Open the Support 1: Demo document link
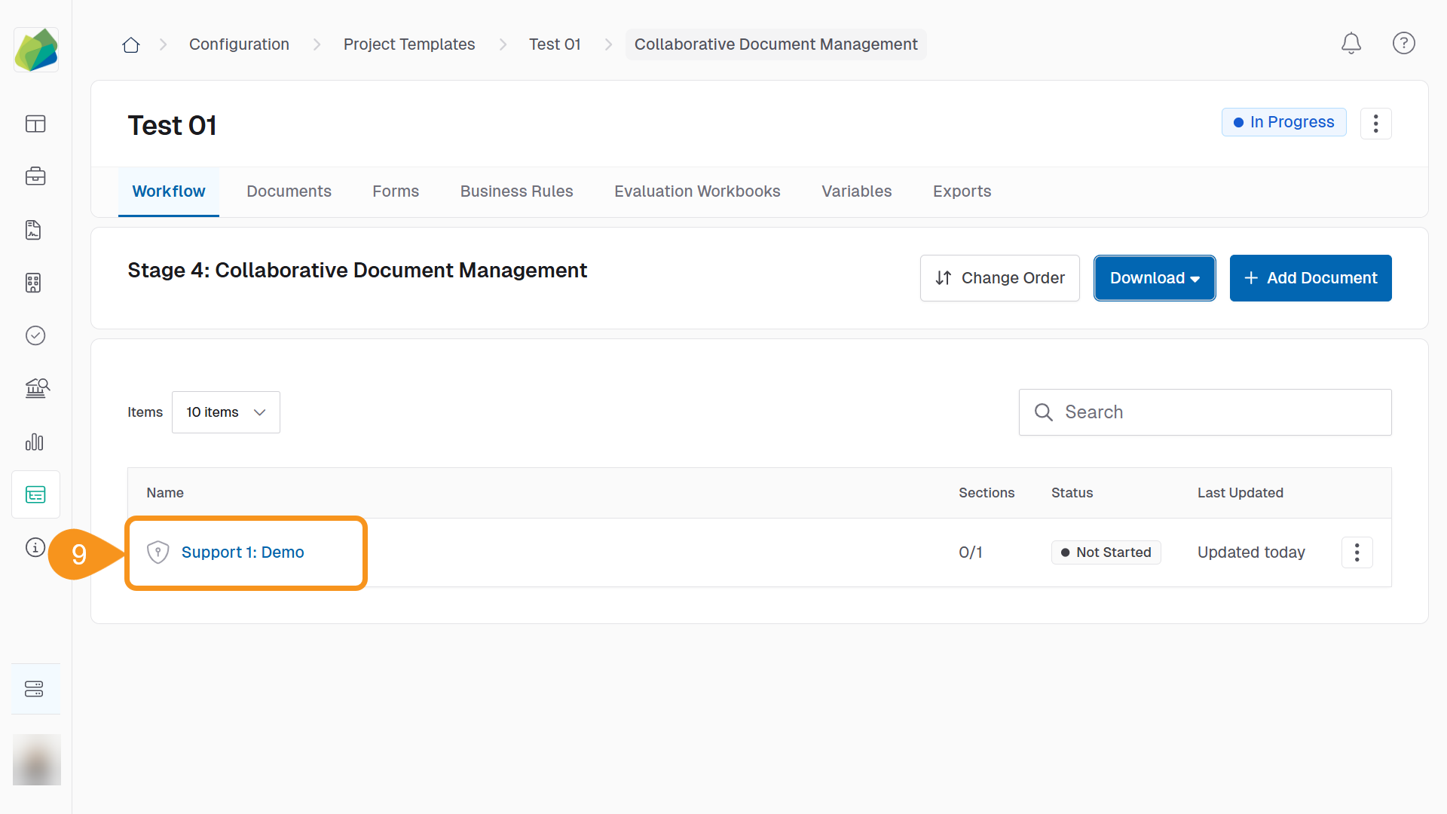The width and height of the screenshot is (1447, 814). [x=243, y=552]
